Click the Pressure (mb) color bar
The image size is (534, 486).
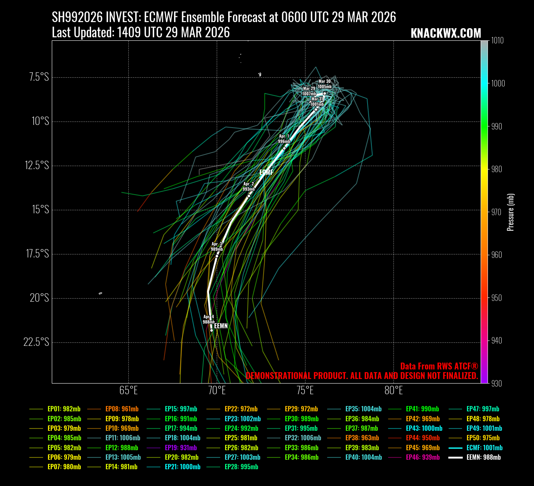(484, 212)
